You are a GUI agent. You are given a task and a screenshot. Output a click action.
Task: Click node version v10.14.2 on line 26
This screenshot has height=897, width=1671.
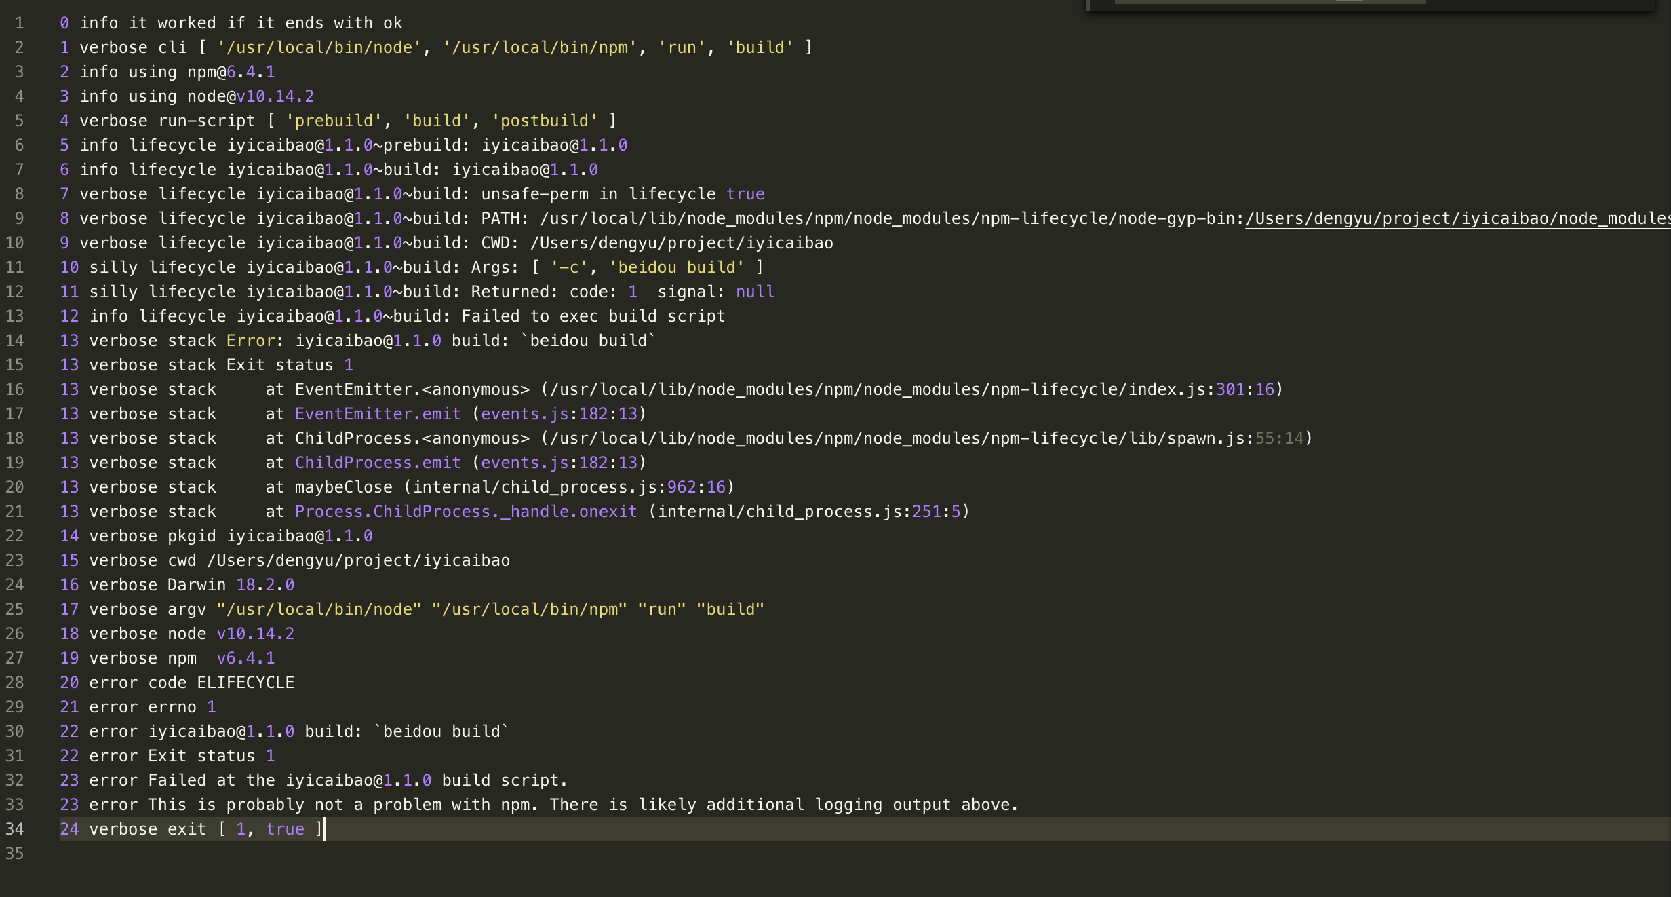[256, 634]
